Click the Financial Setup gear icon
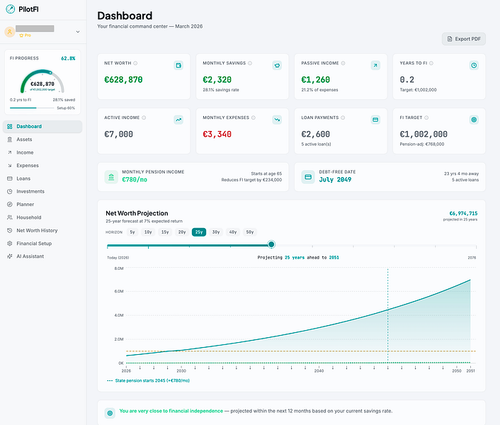This screenshot has width=500, height=425. [10, 244]
